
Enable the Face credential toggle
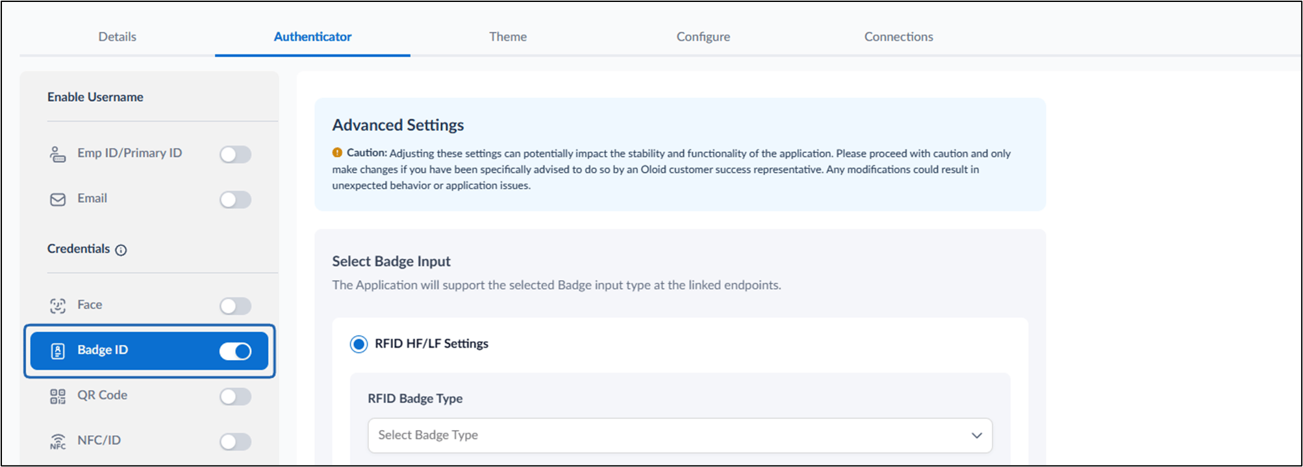pos(235,305)
